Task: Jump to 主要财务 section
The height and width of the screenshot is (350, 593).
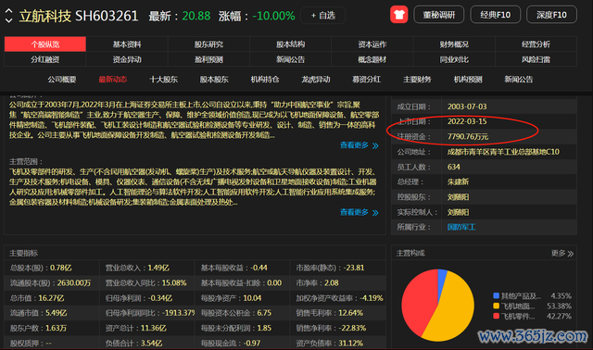Action: [x=417, y=80]
